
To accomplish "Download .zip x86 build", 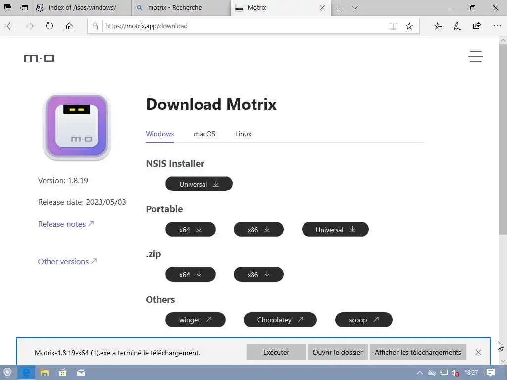I will tap(258, 274).
